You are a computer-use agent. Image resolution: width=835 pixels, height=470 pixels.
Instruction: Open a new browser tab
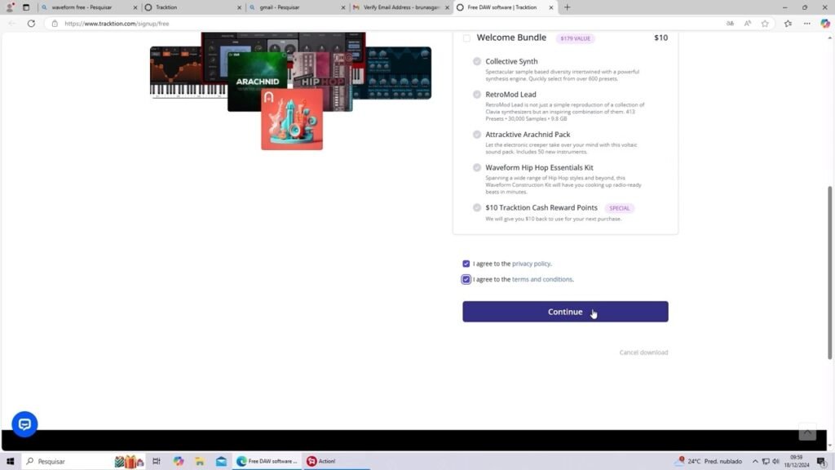[x=568, y=7]
